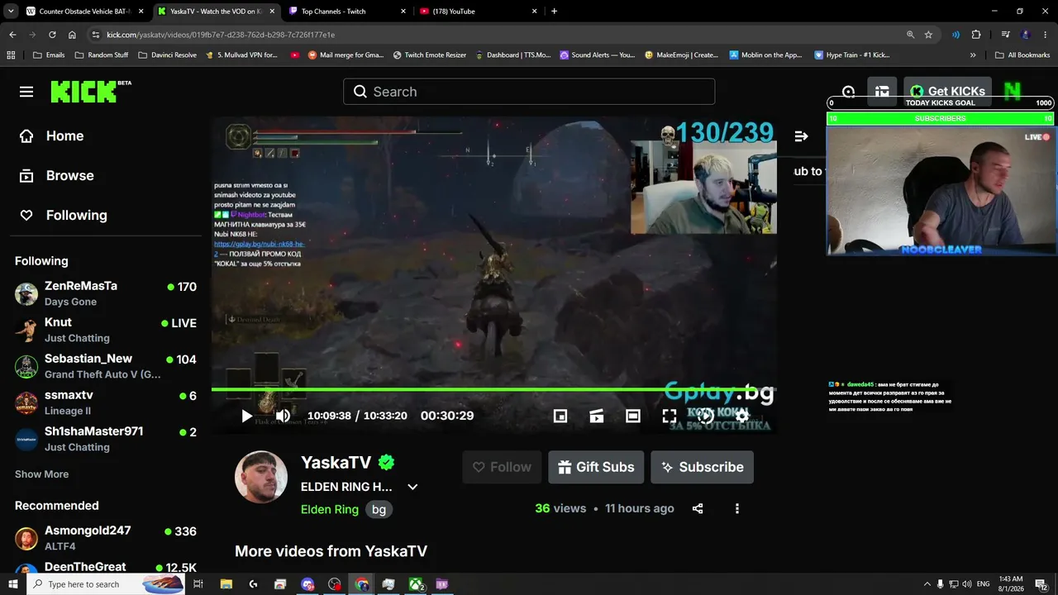Show hidden bookmarks overflow chevron

973,55
